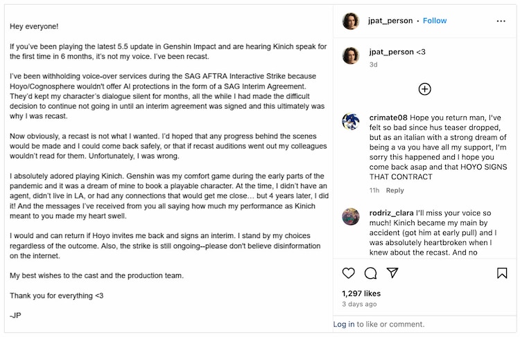Open jpat_person username in header
Screen dimensions: 520x337
point(390,21)
